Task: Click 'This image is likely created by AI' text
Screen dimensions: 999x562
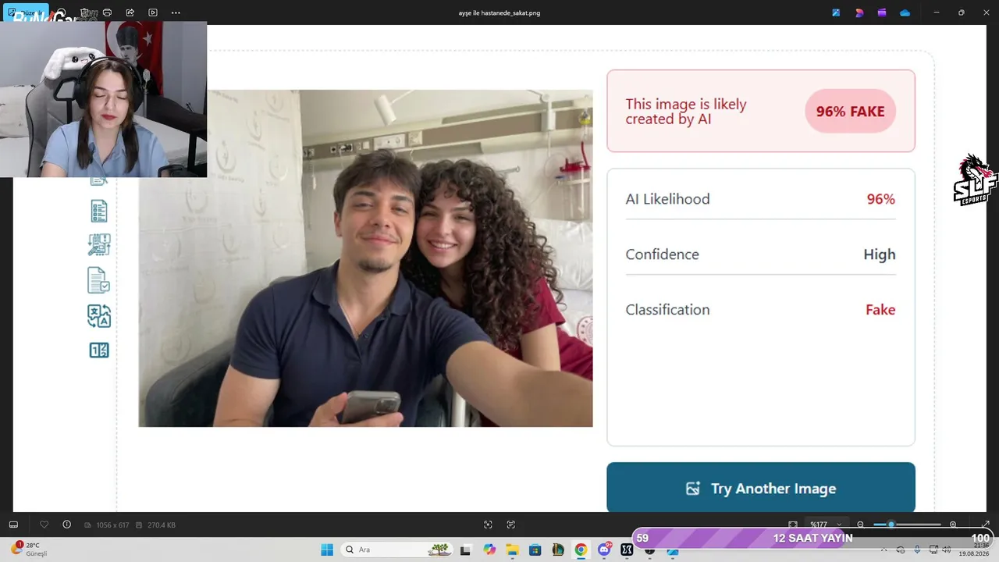Action: (x=686, y=112)
